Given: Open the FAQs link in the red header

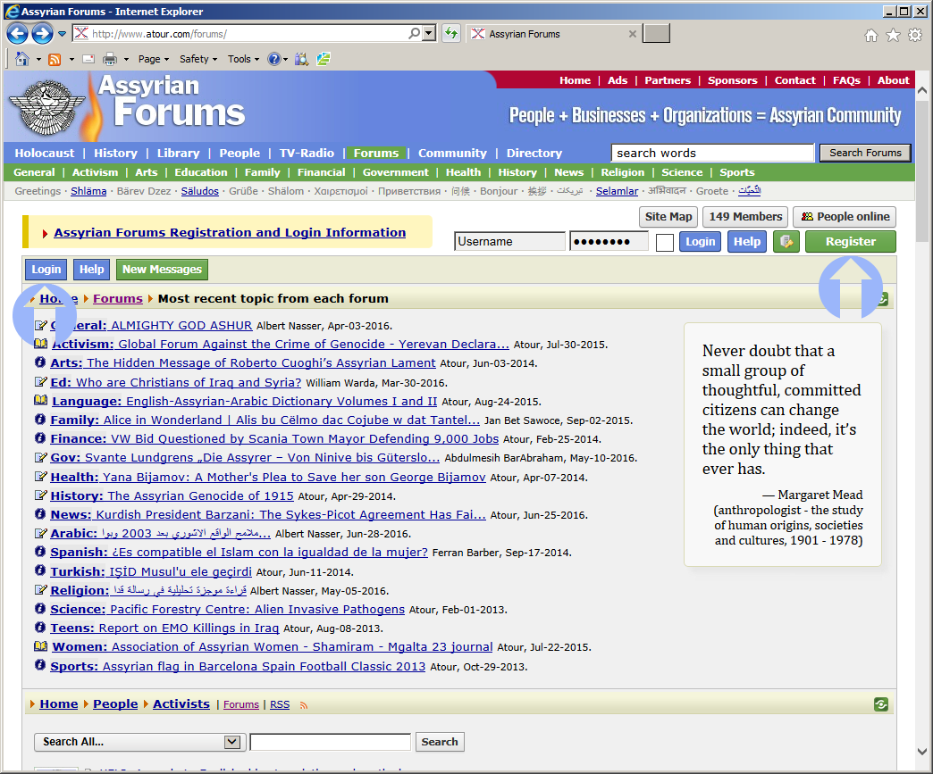Looking at the screenshot, I should point(846,80).
